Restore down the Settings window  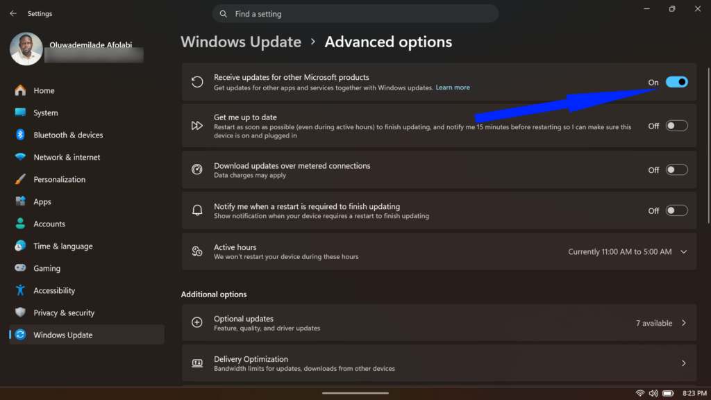pos(672,8)
